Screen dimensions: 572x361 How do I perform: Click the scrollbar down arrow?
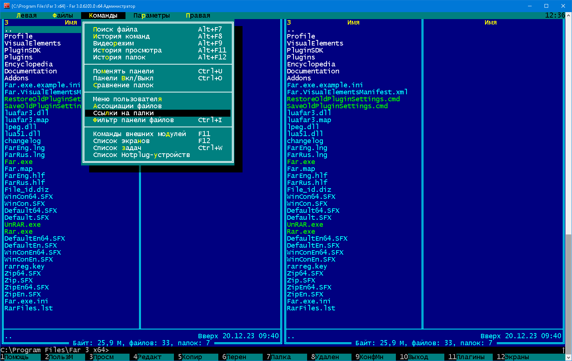(569, 357)
